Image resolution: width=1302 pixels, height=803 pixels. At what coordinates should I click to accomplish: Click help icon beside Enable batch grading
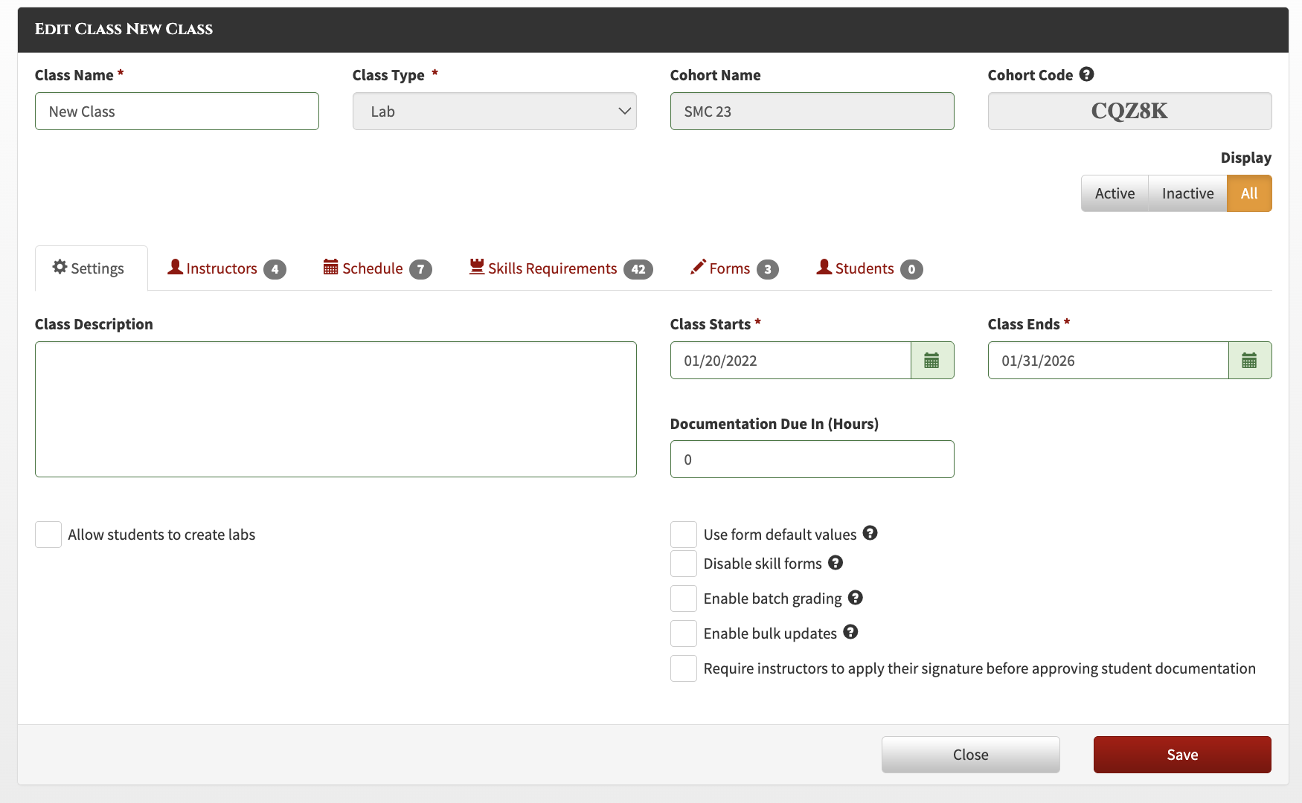[856, 597]
